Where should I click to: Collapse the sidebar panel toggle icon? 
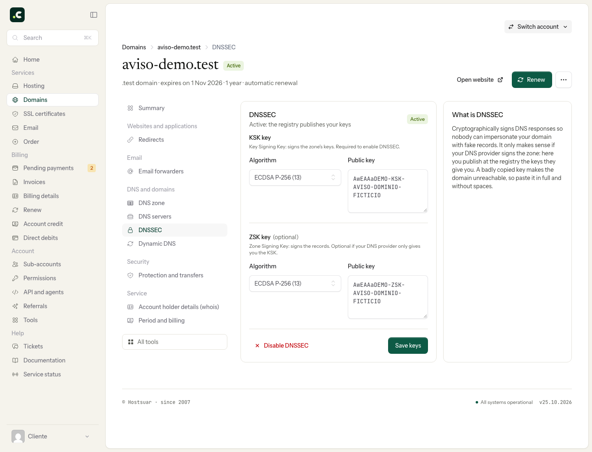94,15
